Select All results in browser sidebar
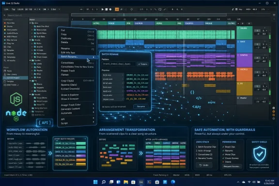 tap(11, 61)
